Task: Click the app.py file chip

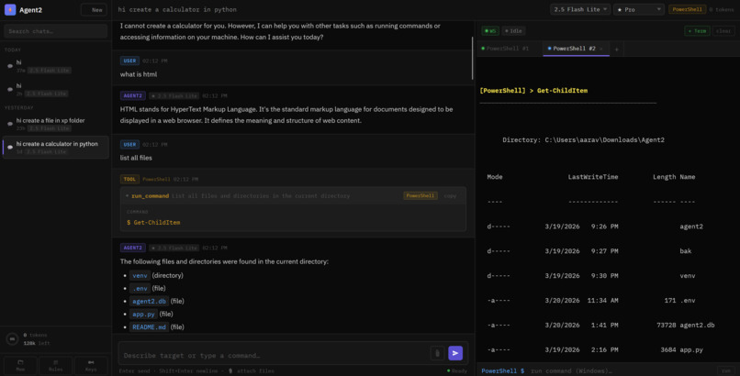Action: pos(143,314)
